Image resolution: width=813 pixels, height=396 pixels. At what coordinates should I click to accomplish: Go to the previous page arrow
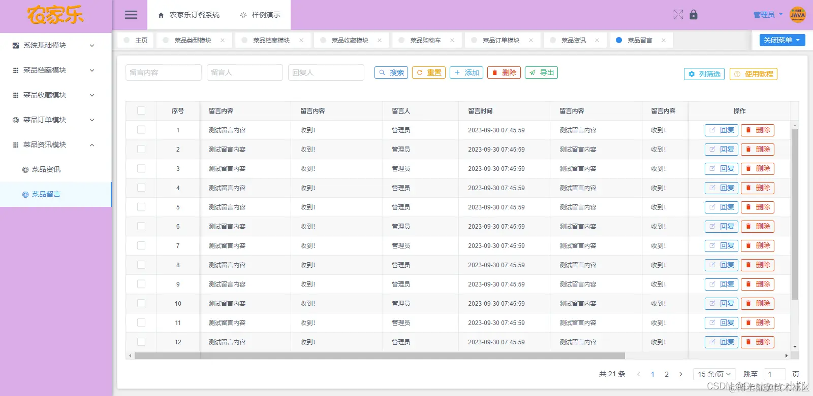click(639, 374)
